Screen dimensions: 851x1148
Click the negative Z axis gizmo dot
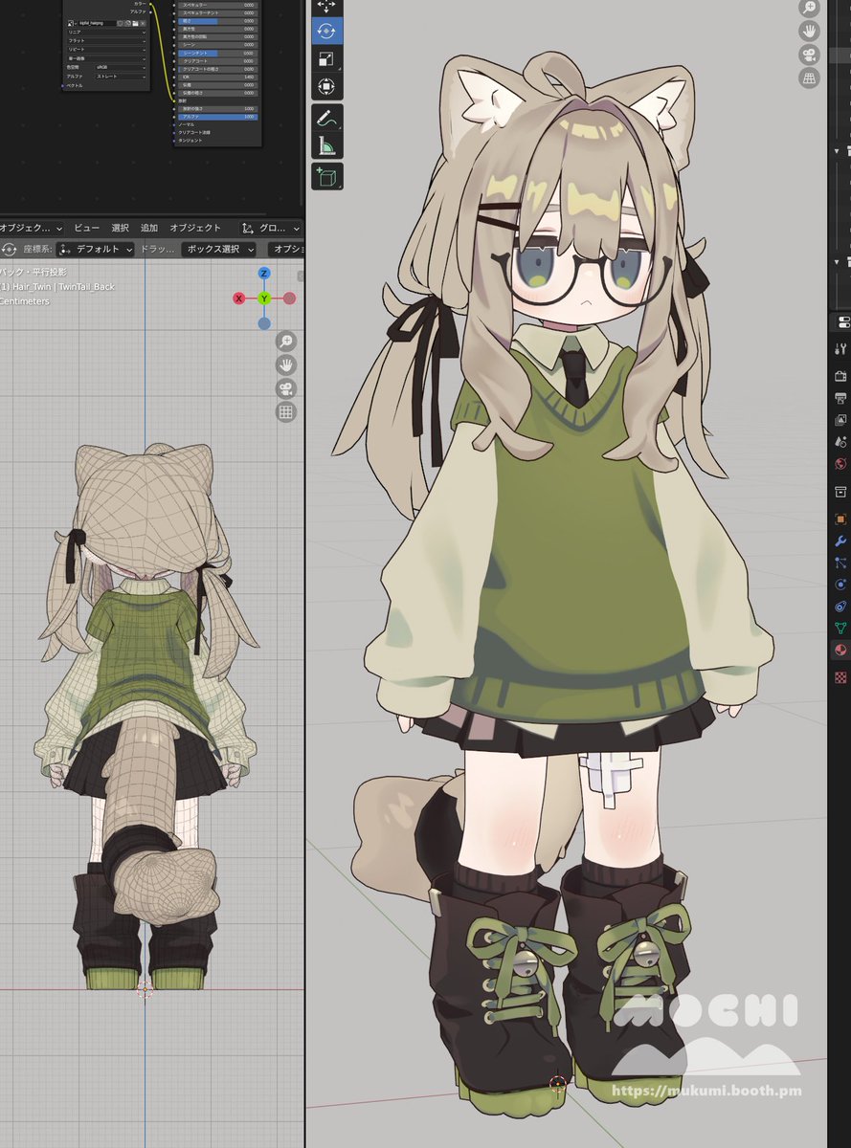click(x=264, y=323)
